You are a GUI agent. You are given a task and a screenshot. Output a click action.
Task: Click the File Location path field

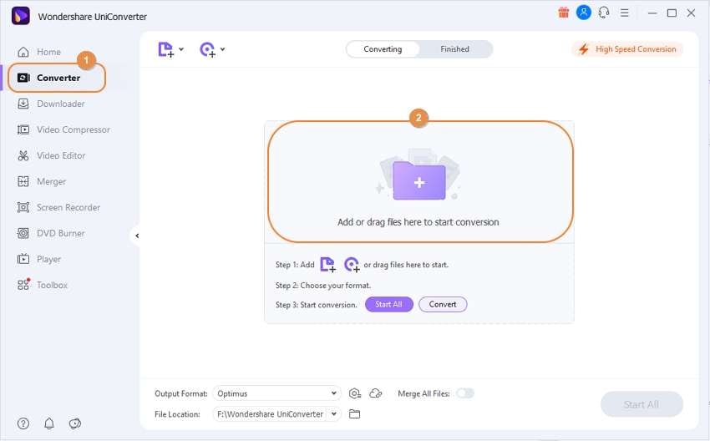coord(270,413)
